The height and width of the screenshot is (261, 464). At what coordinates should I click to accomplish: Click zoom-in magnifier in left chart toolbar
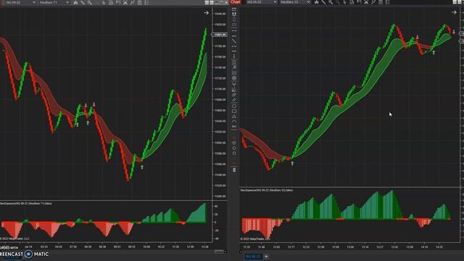coord(90,3)
